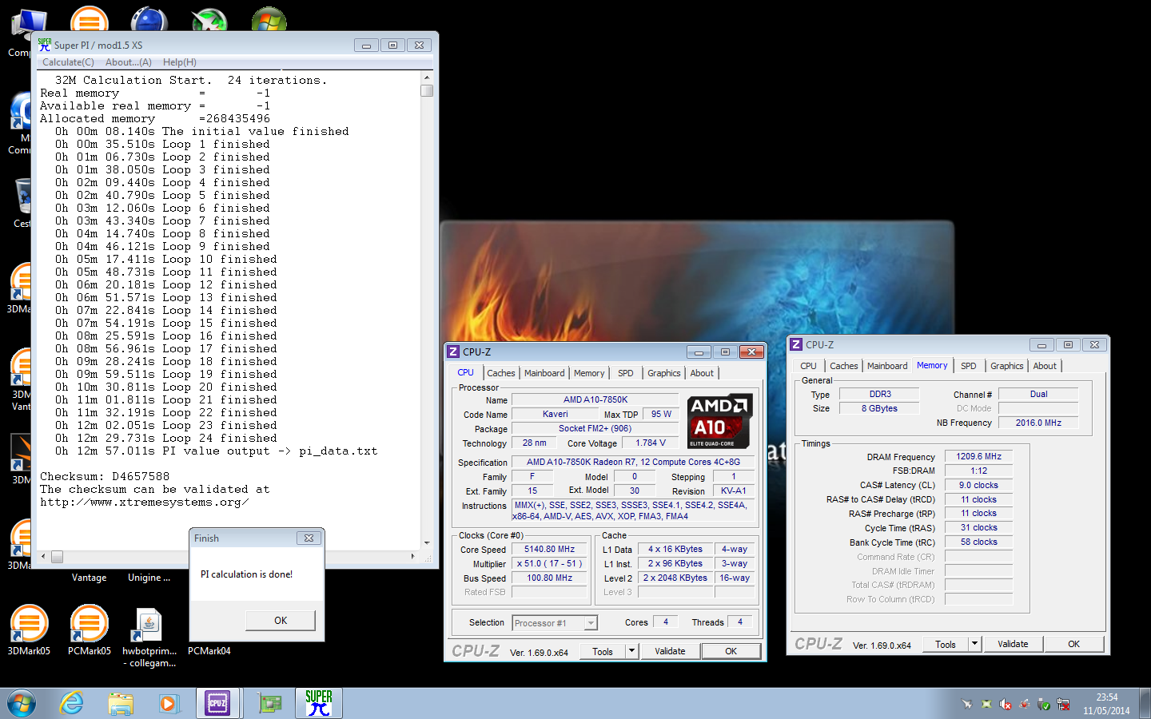Click Tools button in Memory window

pos(946,644)
